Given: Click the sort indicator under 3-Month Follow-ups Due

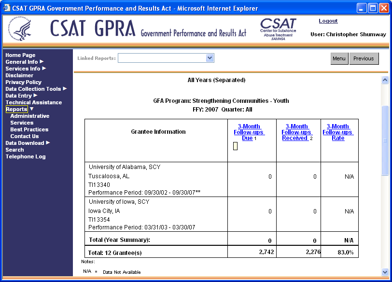Looking at the screenshot, I should coord(235,146).
